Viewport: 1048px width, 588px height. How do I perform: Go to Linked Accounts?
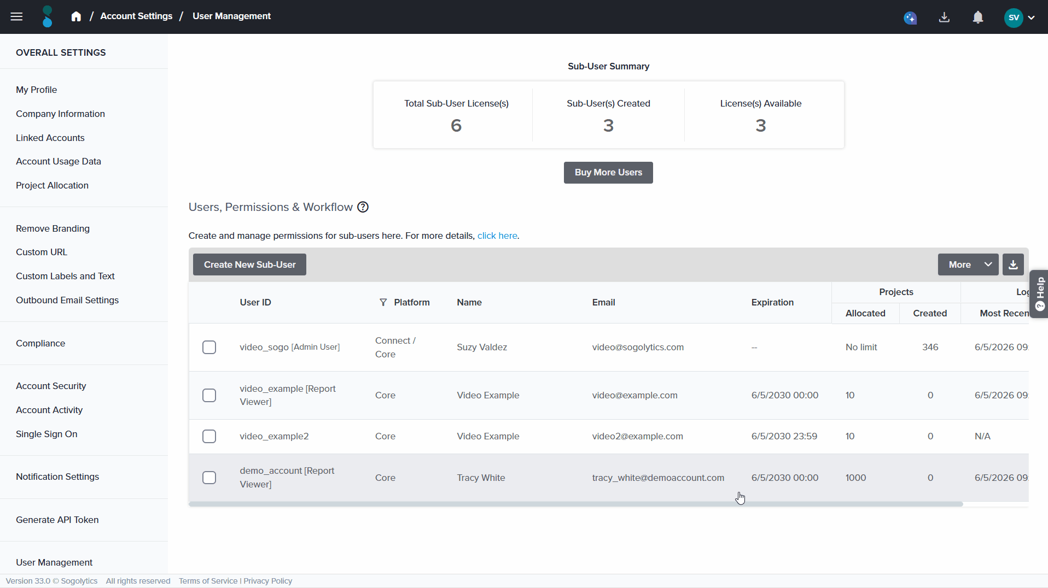[50, 138]
